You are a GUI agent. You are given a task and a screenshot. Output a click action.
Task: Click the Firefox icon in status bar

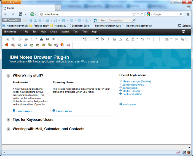click(189, 152)
